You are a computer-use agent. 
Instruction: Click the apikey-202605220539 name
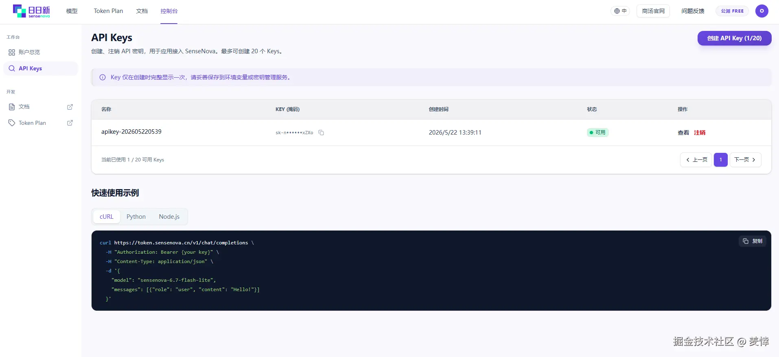(x=131, y=132)
